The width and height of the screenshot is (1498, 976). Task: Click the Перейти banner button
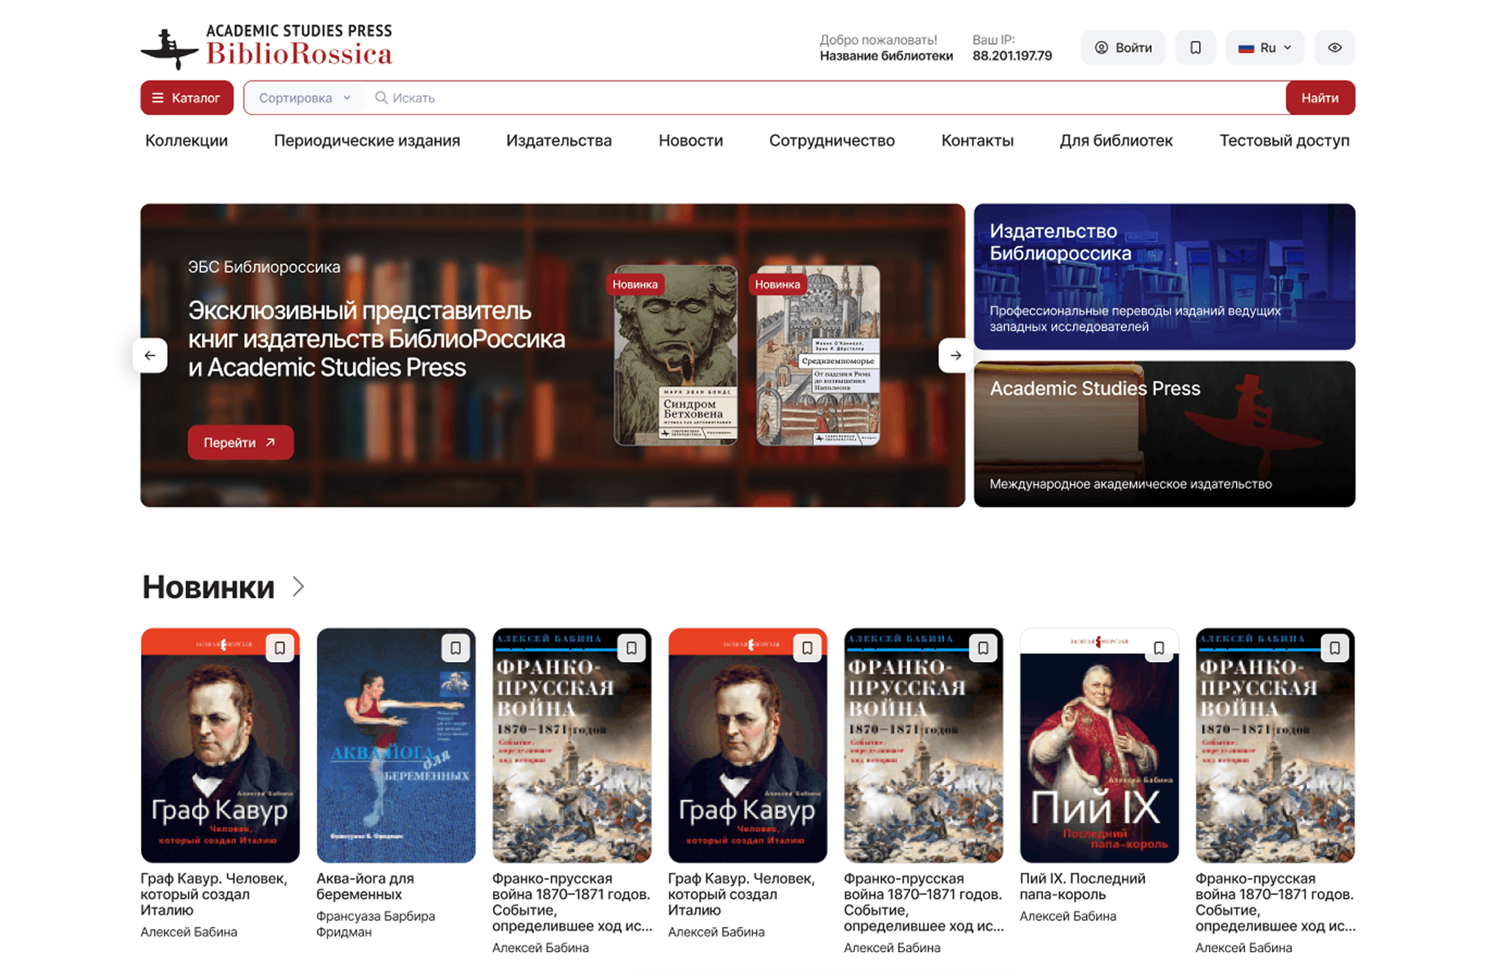tap(241, 442)
